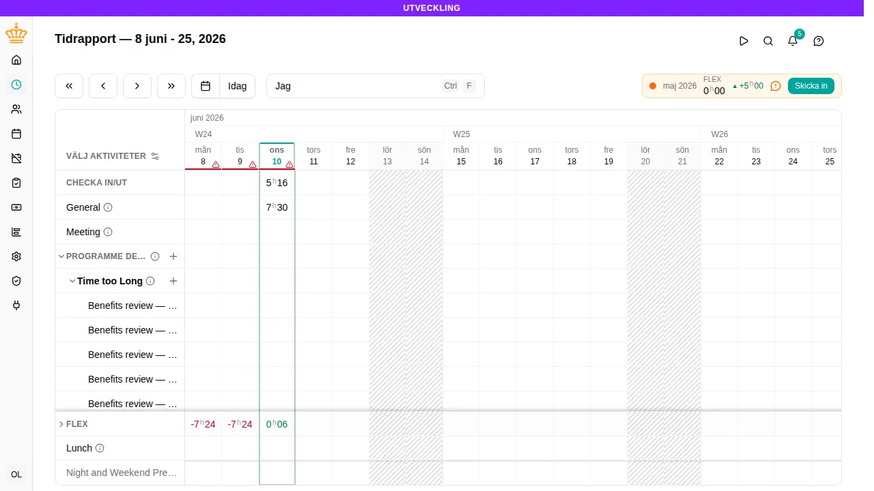Start the timer with the play icon
Image resolution: width=874 pixels, height=491 pixels.
coord(744,41)
